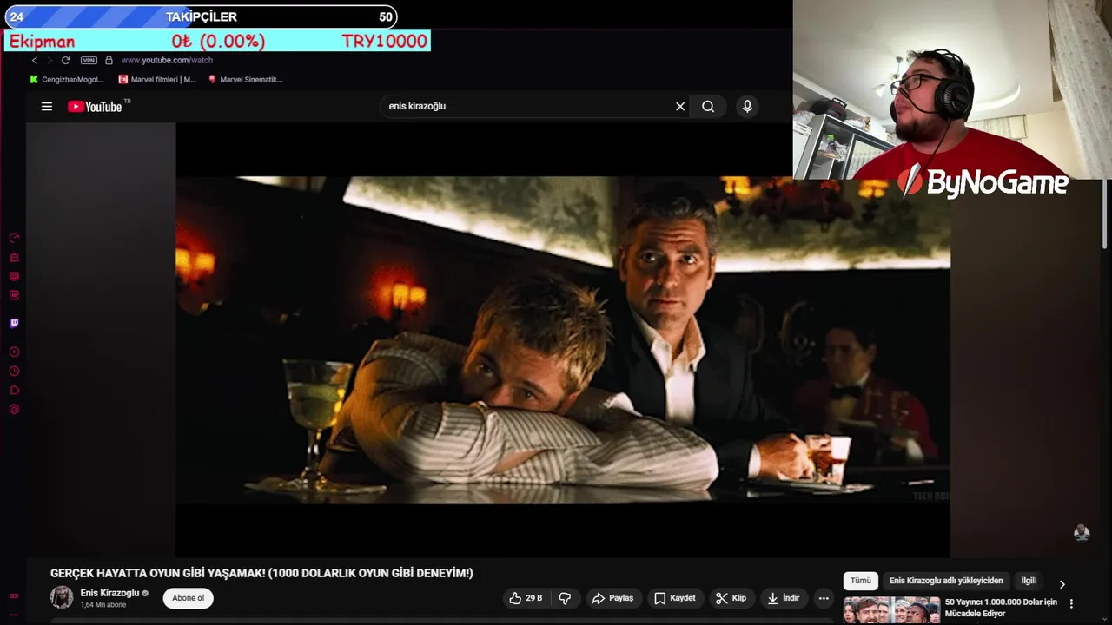Open browser Settings gear in the sidebar

coord(14,410)
